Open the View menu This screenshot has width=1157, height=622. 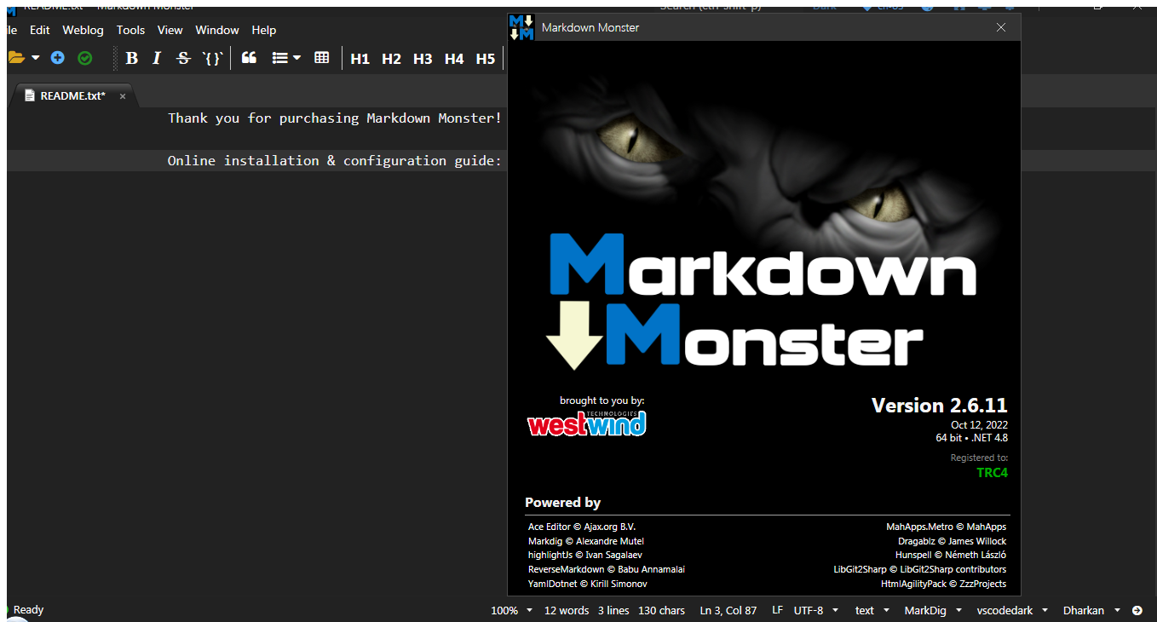tap(170, 30)
